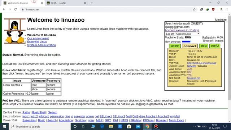Open the Mock Exam link
231x130 pixels.
(176, 120)
